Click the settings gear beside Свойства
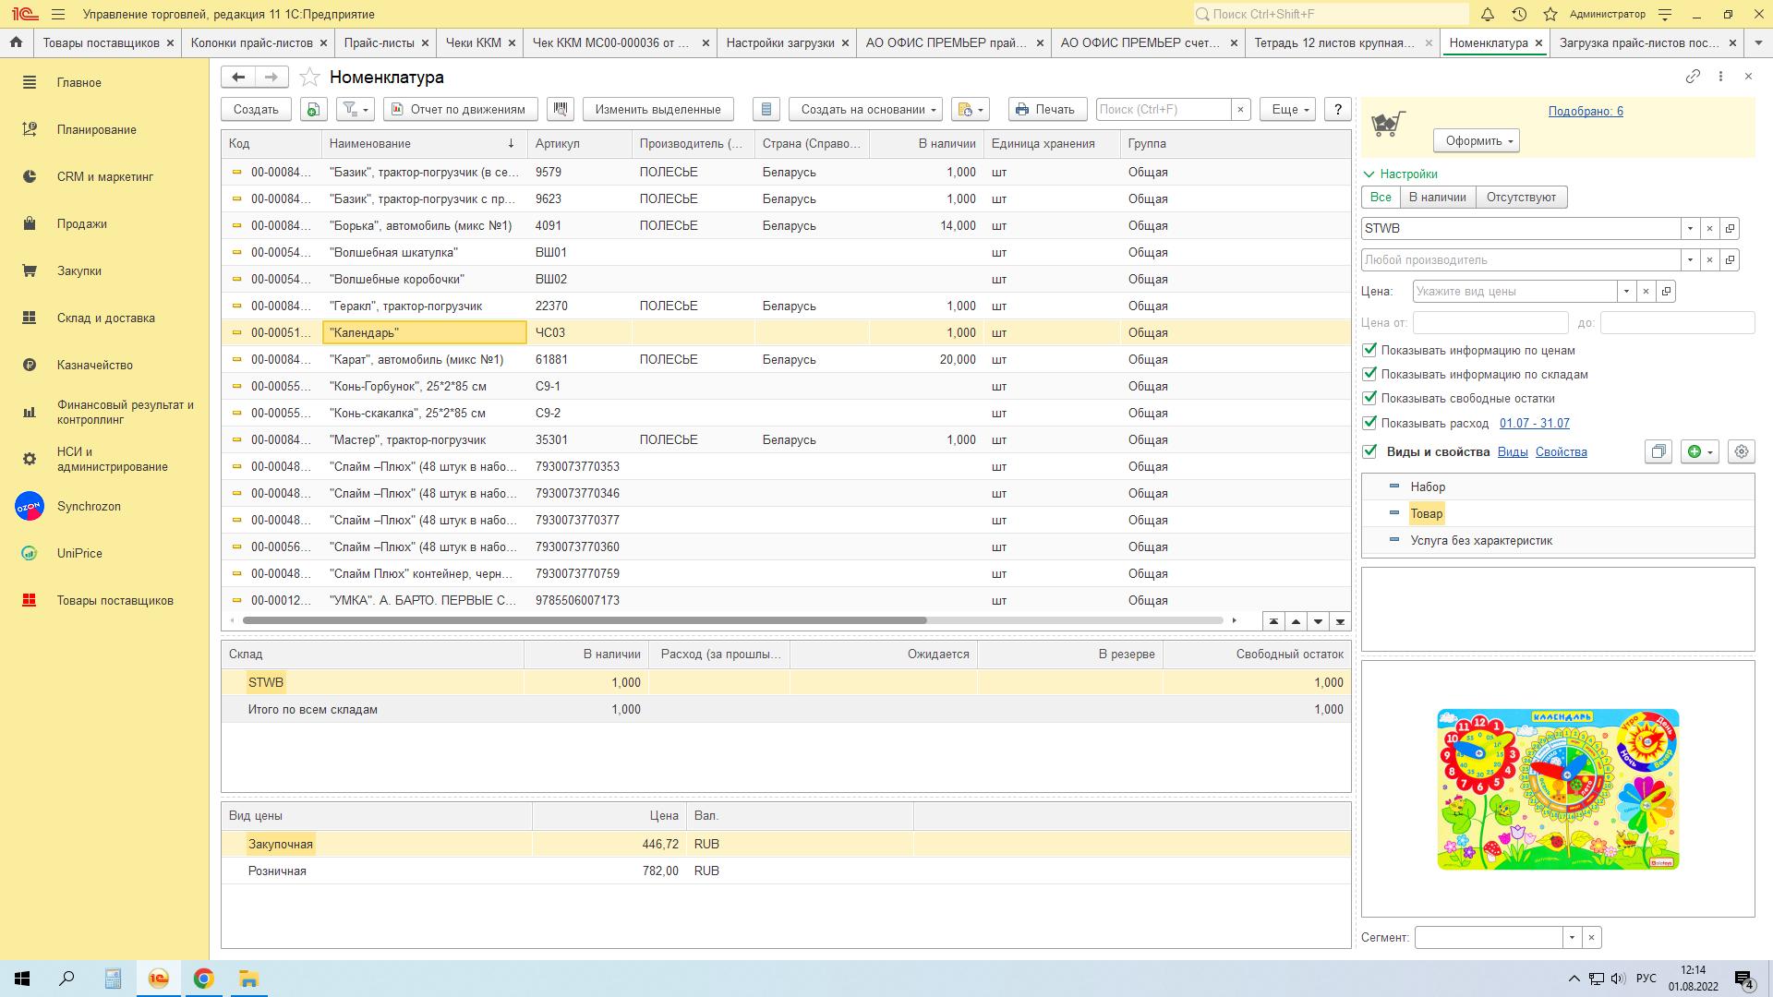This screenshot has height=997, width=1773. (1741, 451)
